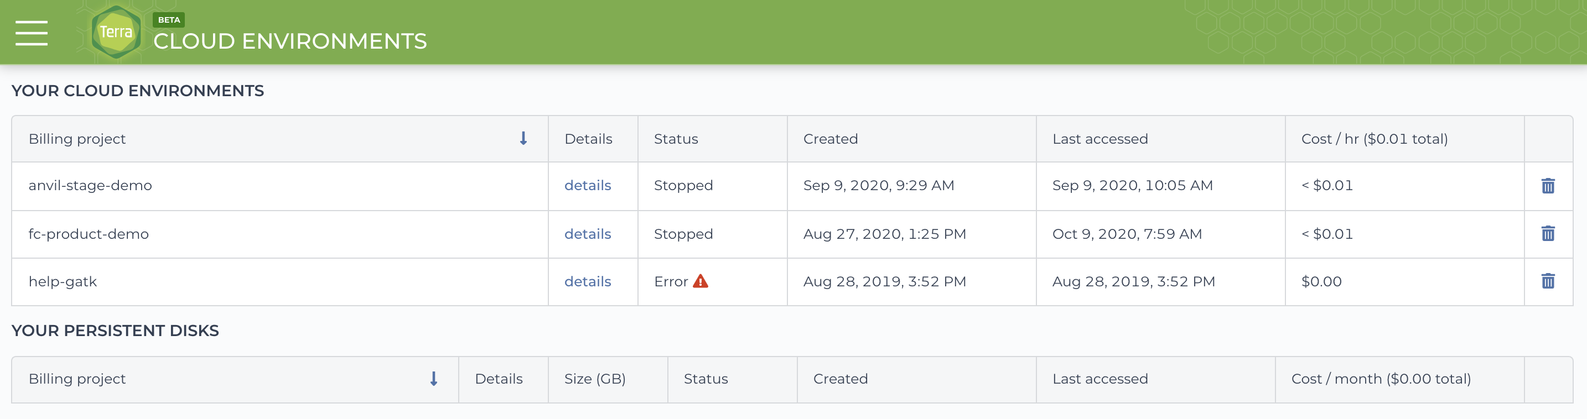Toggle sort arrow in persistent disks Billing project column

[434, 379]
